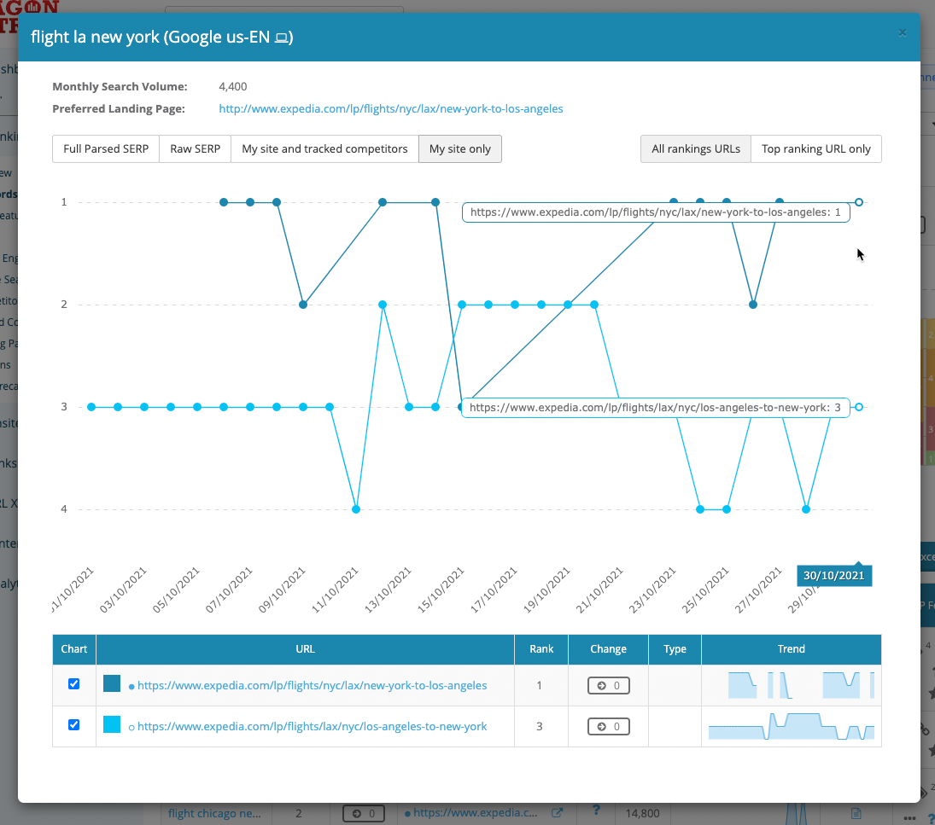Click the URL column header

[305, 649]
